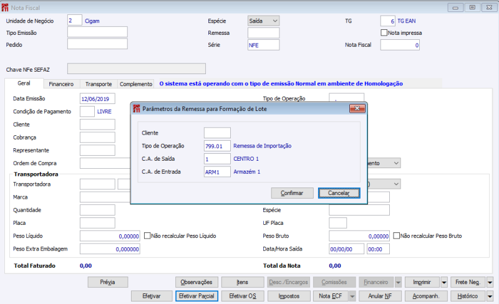The height and width of the screenshot is (304, 499).
Task: Click the Confirmar button in the dialog
Action: click(x=292, y=193)
